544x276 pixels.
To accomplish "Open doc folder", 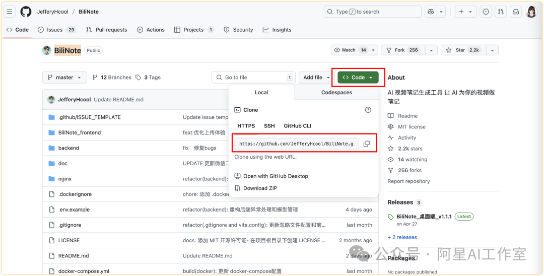I will point(63,163).
